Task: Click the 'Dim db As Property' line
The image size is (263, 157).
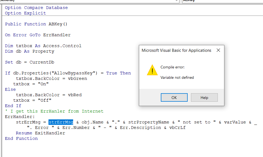Action: tap(30, 51)
